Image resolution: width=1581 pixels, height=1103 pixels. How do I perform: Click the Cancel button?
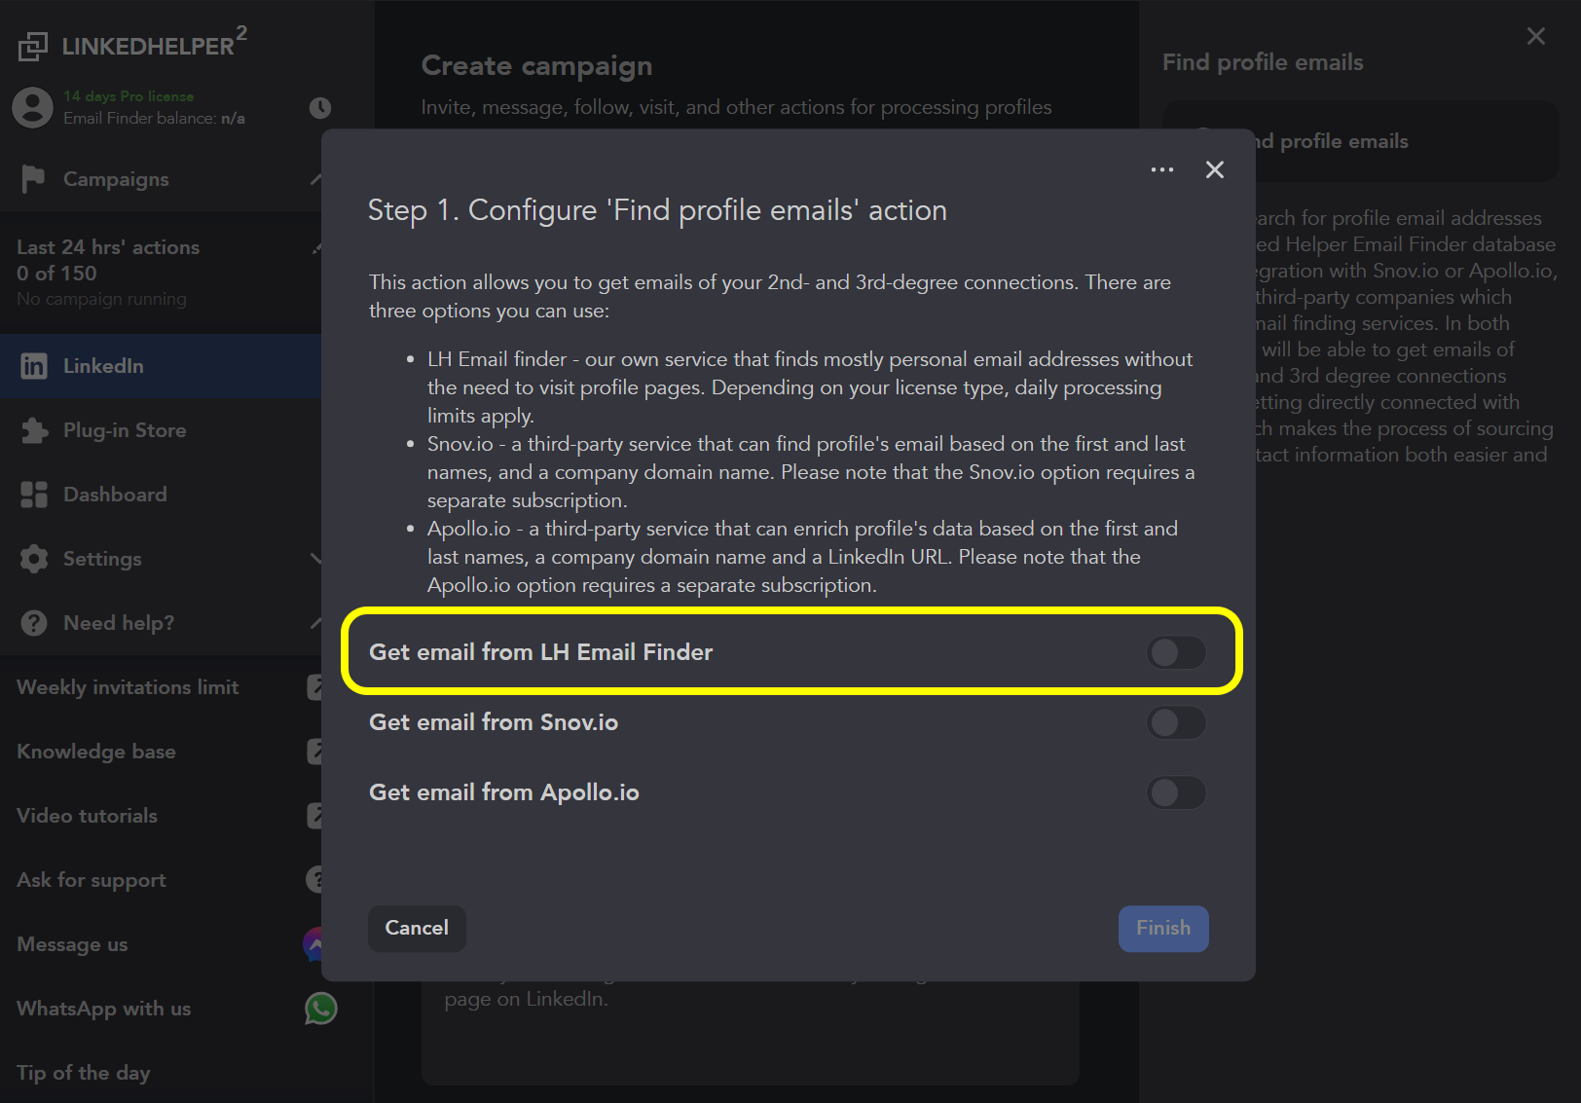coord(417,929)
